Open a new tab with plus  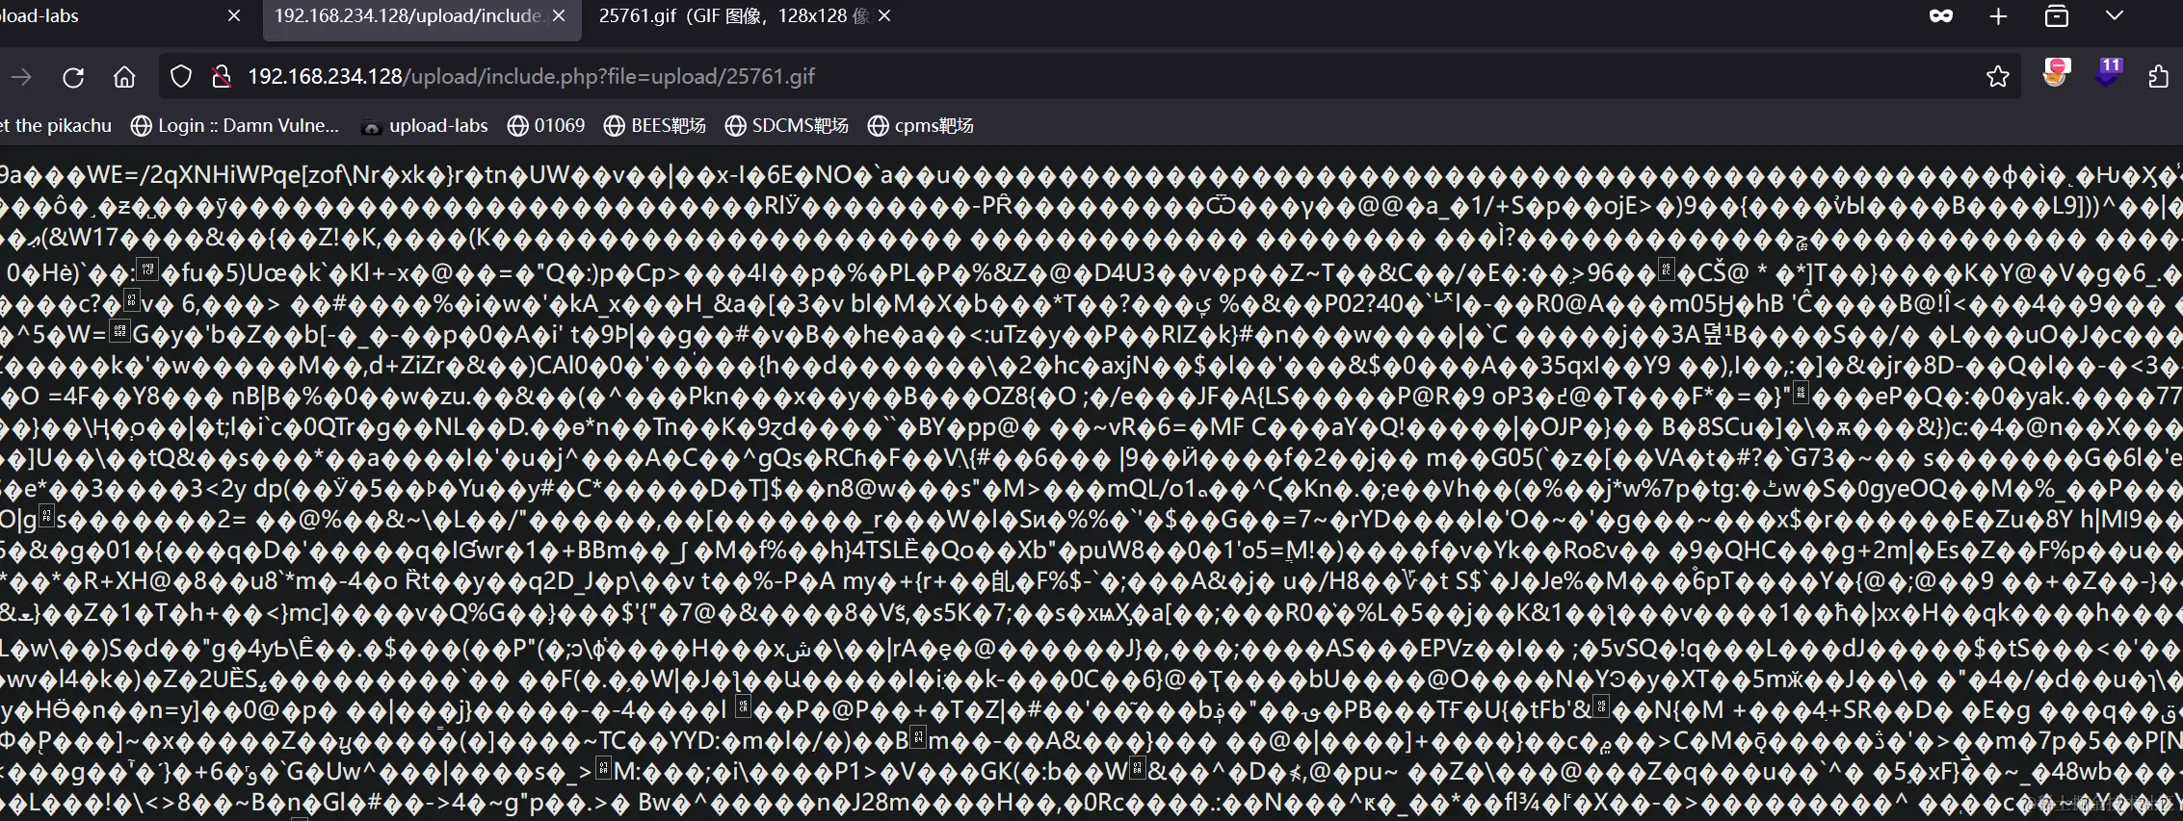[1998, 16]
